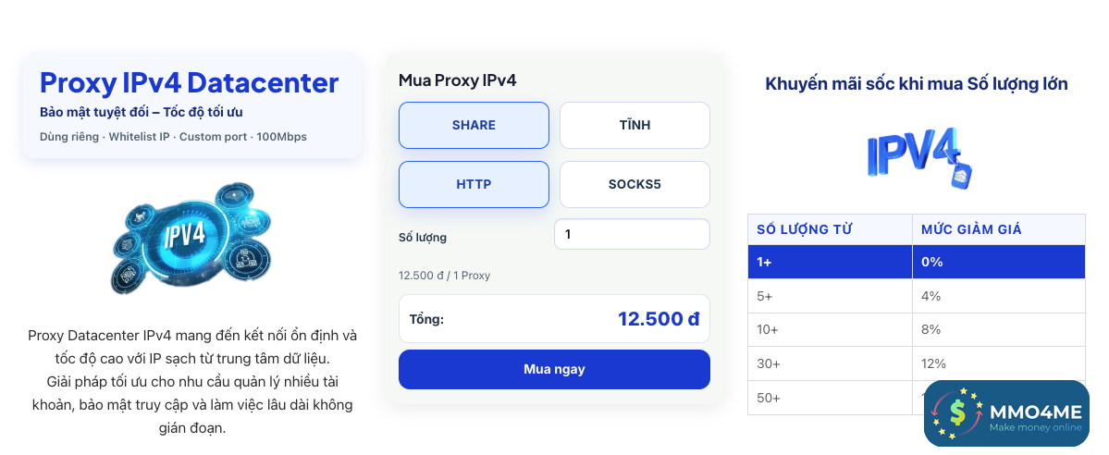Select the TĨNH proxy type
1109x455 pixels.
point(635,125)
